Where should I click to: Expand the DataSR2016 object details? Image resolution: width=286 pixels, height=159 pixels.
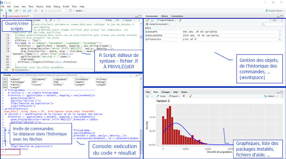[x=146, y=35]
